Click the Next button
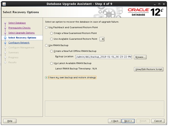 pos(128,121)
